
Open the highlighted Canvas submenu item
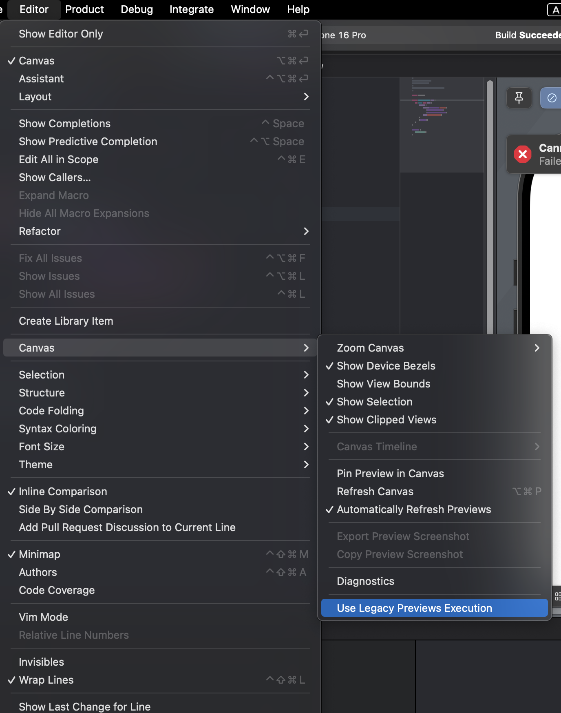(160, 348)
